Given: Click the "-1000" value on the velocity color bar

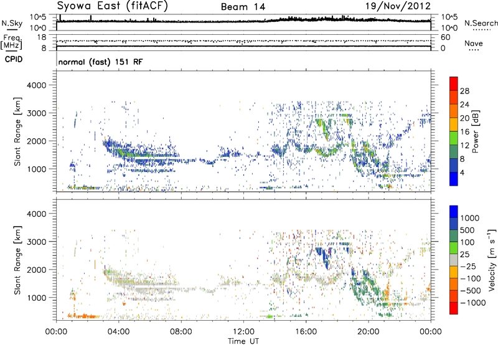Looking at the screenshot, I should 472,303.
